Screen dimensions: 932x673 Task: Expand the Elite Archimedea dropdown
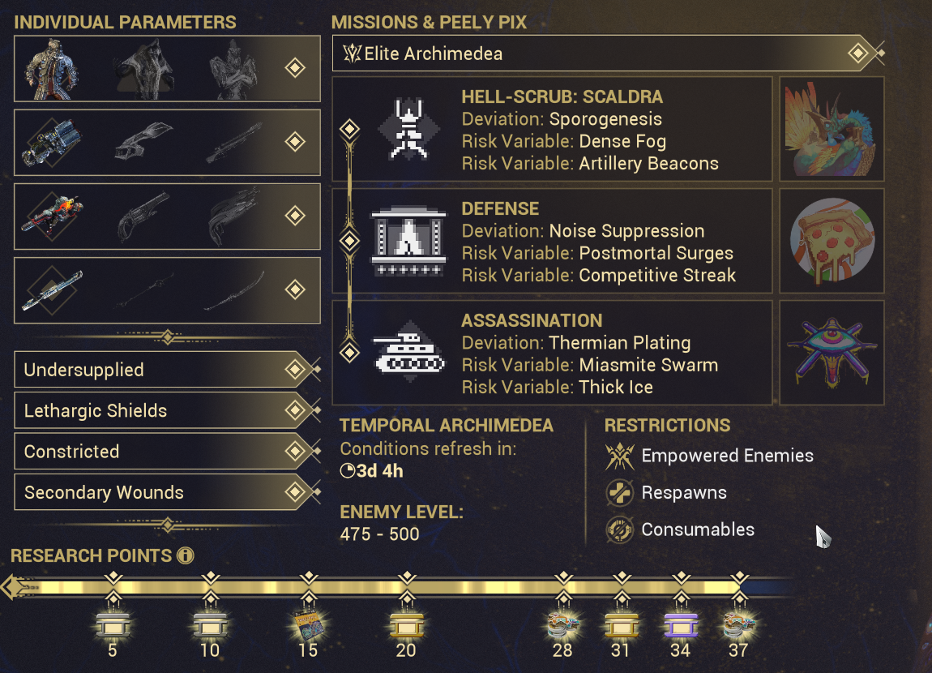(609, 54)
